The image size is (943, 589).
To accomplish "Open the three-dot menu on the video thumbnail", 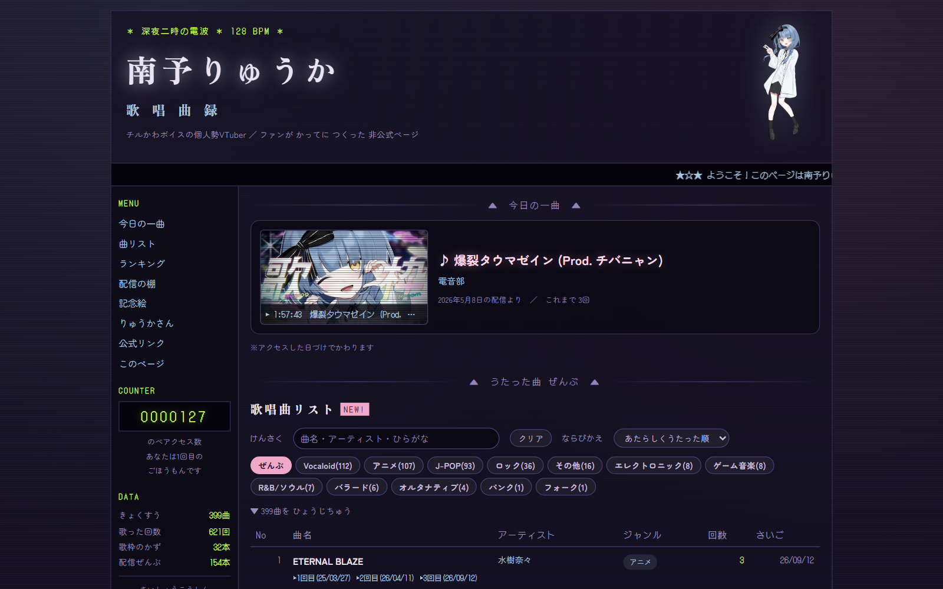I will 411,315.
